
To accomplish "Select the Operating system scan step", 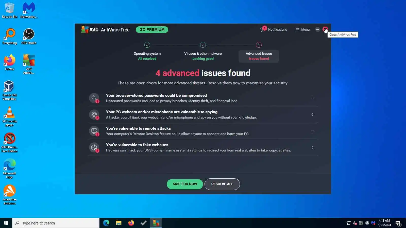I will click(147, 56).
